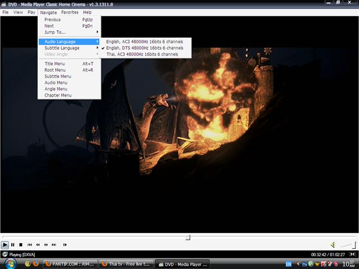The image size is (359, 269).
Task: Click the Navigate menu in menu bar
Action: click(48, 12)
